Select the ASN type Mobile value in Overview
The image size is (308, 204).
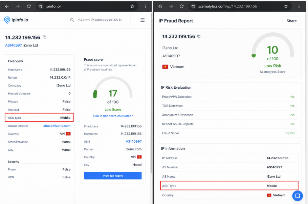click(65, 118)
